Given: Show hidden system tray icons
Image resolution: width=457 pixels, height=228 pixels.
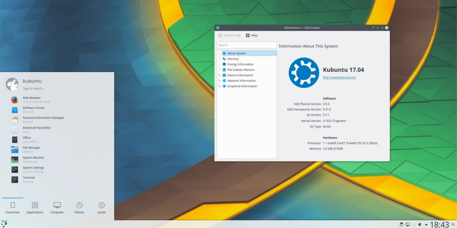Looking at the screenshot, I should pyautogui.click(x=426, y=224).
